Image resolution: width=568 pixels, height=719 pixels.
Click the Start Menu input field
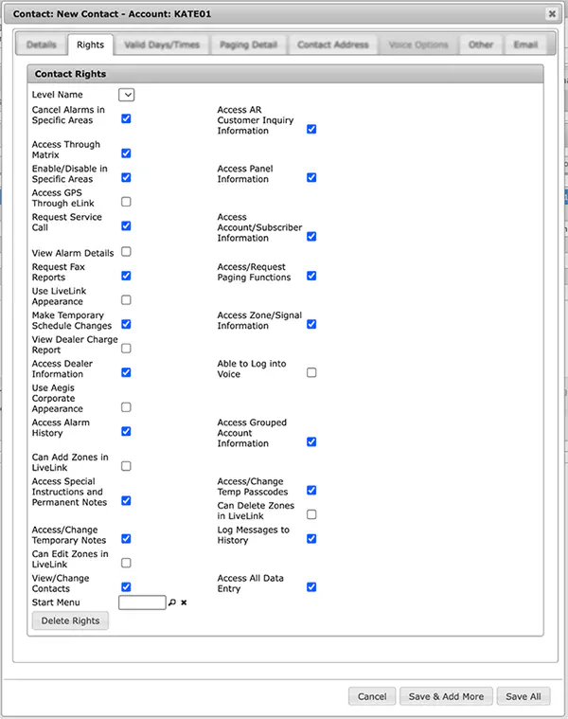pyautogui.click(x=142, y=602)
